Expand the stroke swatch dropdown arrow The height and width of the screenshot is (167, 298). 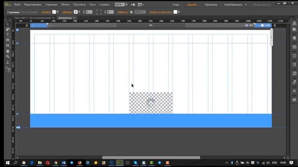pos(79,12)
